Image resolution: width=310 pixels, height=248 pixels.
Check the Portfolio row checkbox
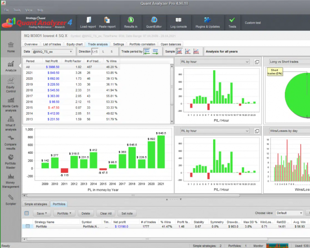[x=28, y=226]
